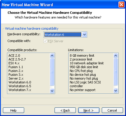
Task: Select ACE 2.0 in compatible products
Action: coord(14,56)
